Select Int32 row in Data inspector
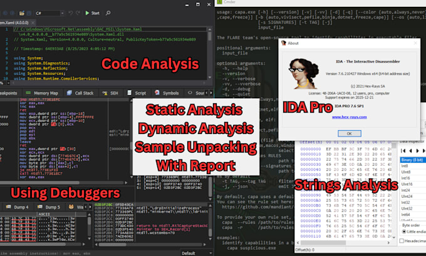Screen dimensions: 426x256 413,203
